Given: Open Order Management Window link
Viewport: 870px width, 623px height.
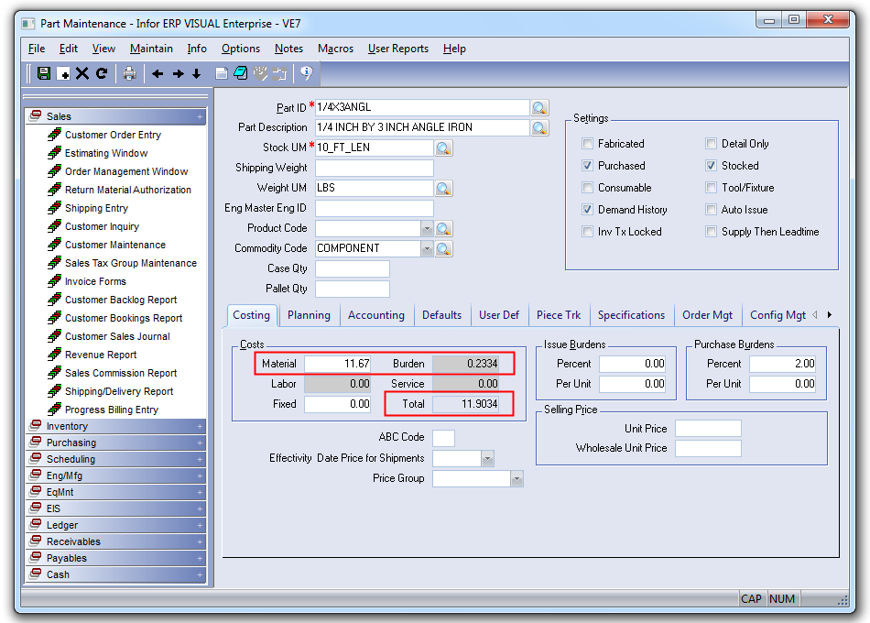Looking at the screenshot, I should (126, 171).
